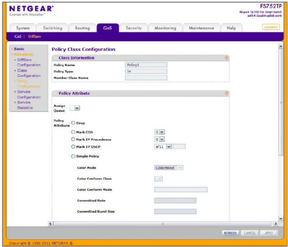Click the vertical scrollbar thumb
Viewport: 288px width, 247px height.
[x=281, y=102]
